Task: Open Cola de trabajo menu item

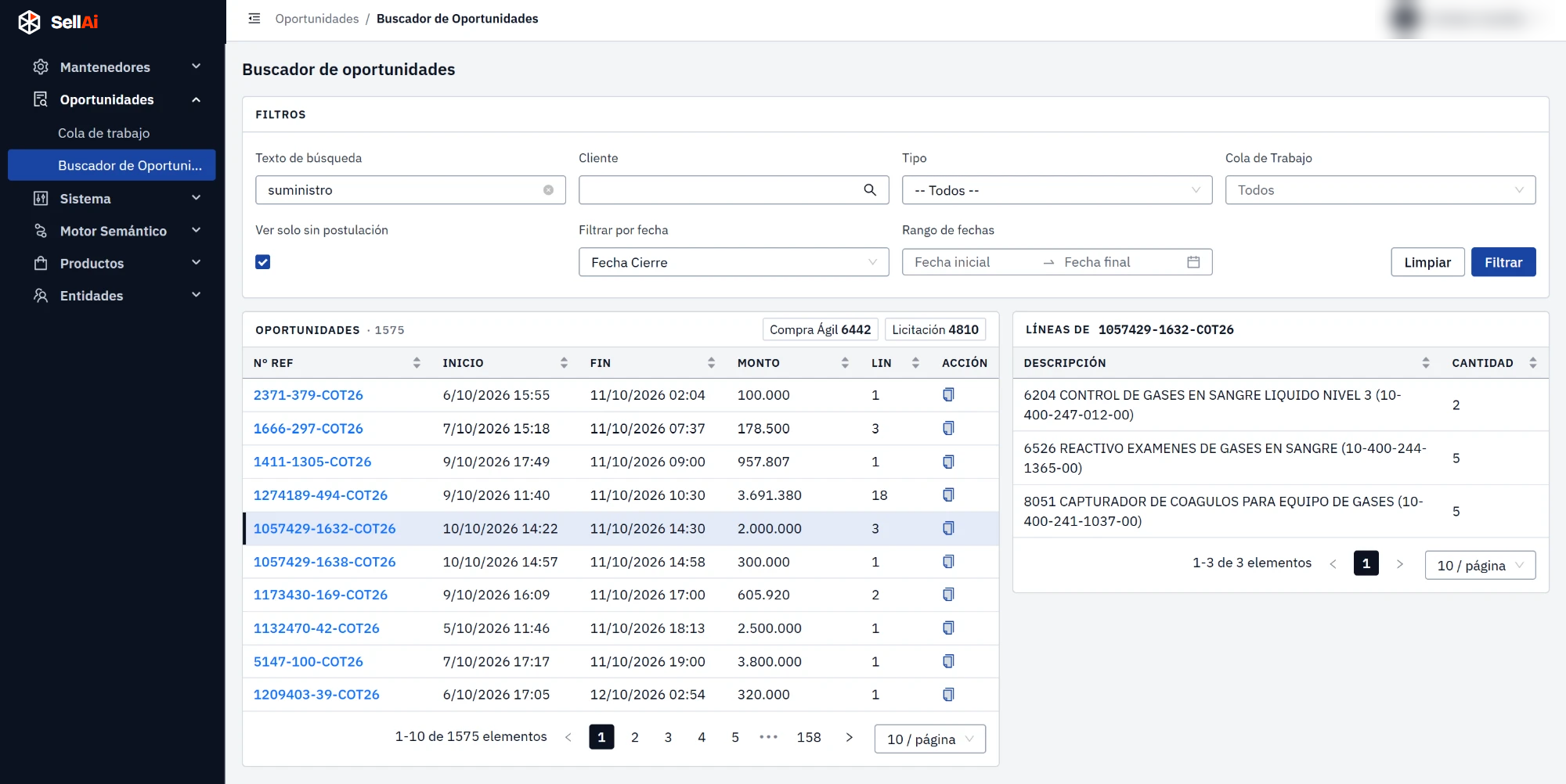Action: (x=103, y=133)
